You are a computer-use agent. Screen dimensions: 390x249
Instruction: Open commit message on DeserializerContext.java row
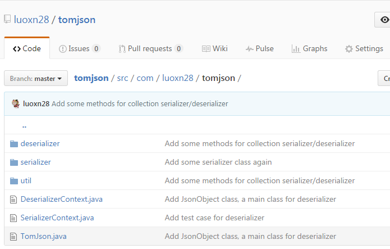click(x=250, y=199)
